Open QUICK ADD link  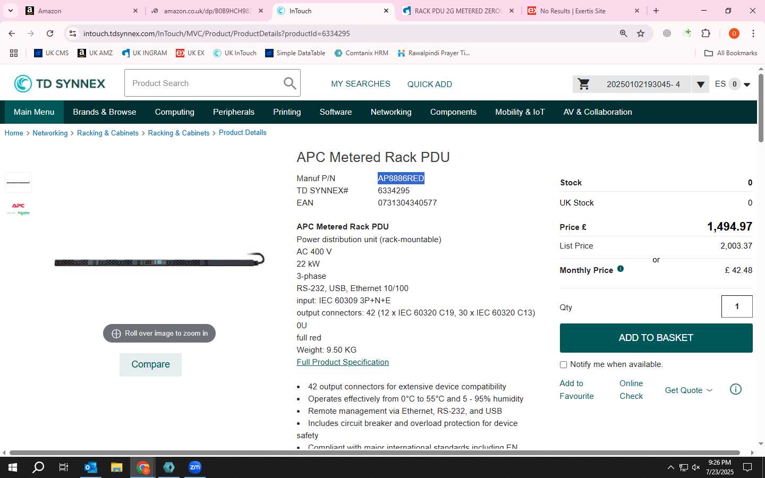tap(430, 84)
